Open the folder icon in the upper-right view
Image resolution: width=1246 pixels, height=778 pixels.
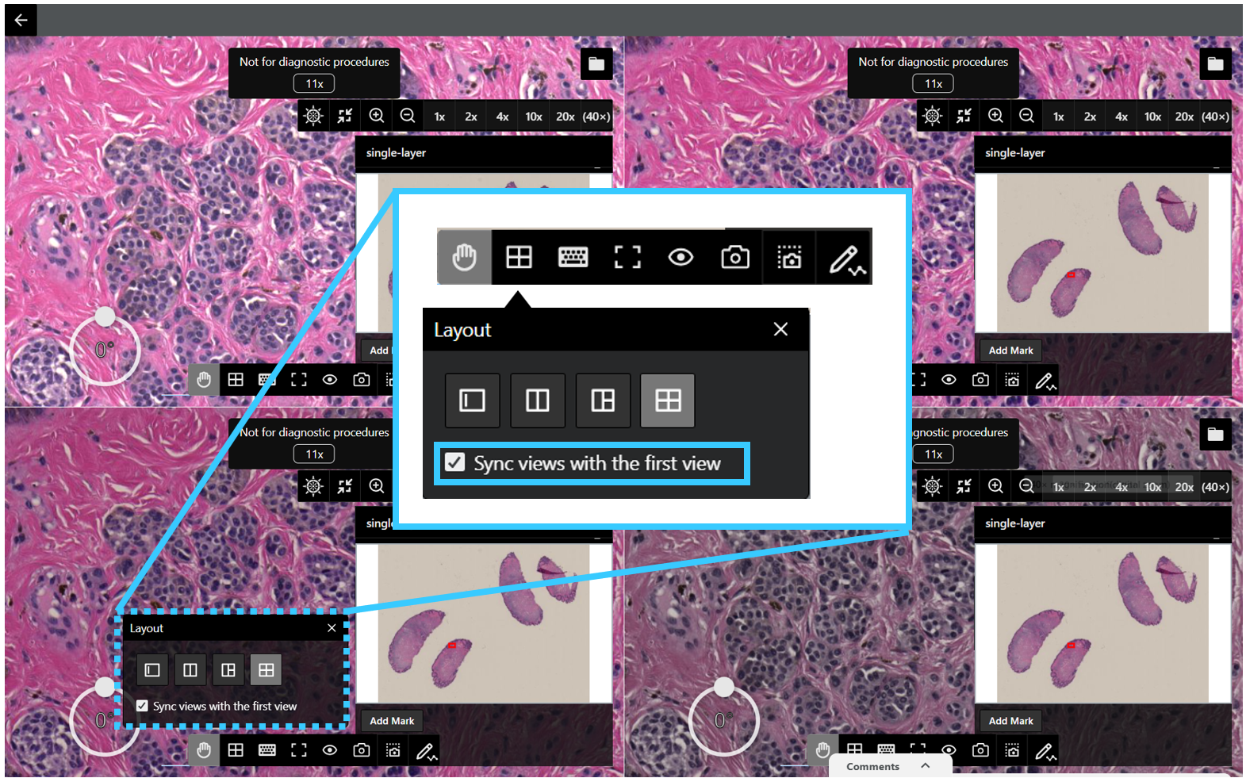(1215, 64)
